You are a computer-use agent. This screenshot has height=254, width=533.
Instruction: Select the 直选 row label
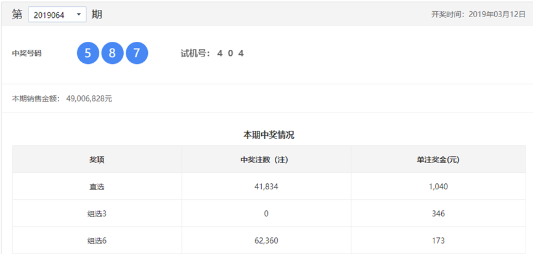coord(97,186)
